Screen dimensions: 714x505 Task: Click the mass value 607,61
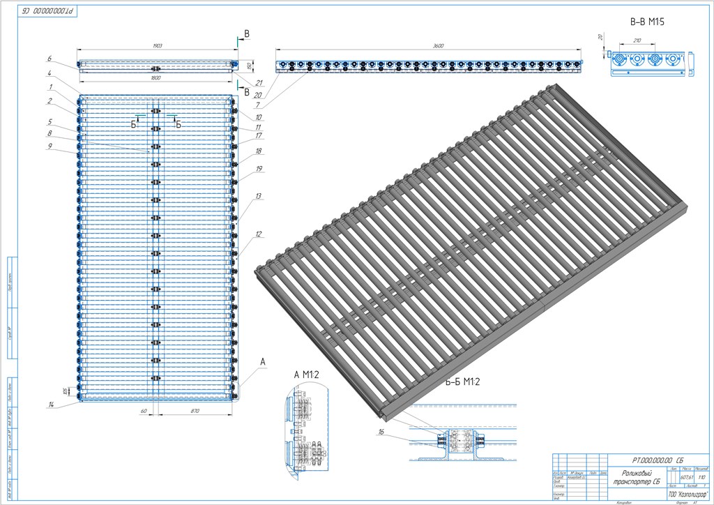click(687, 477)
